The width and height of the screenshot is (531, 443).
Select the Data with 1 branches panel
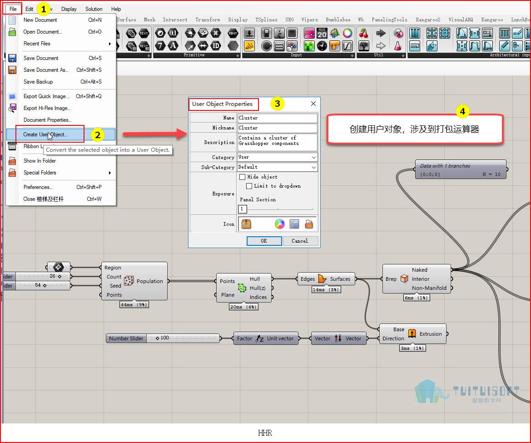461,169
